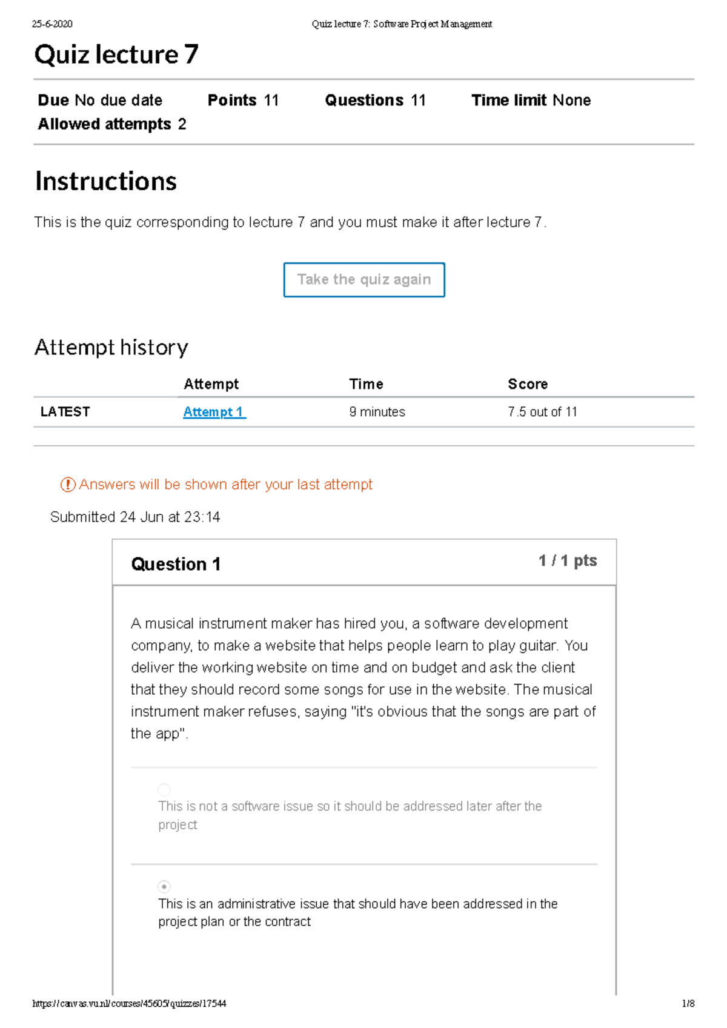Click the Take the quiz again button

[x=364, y=280]
